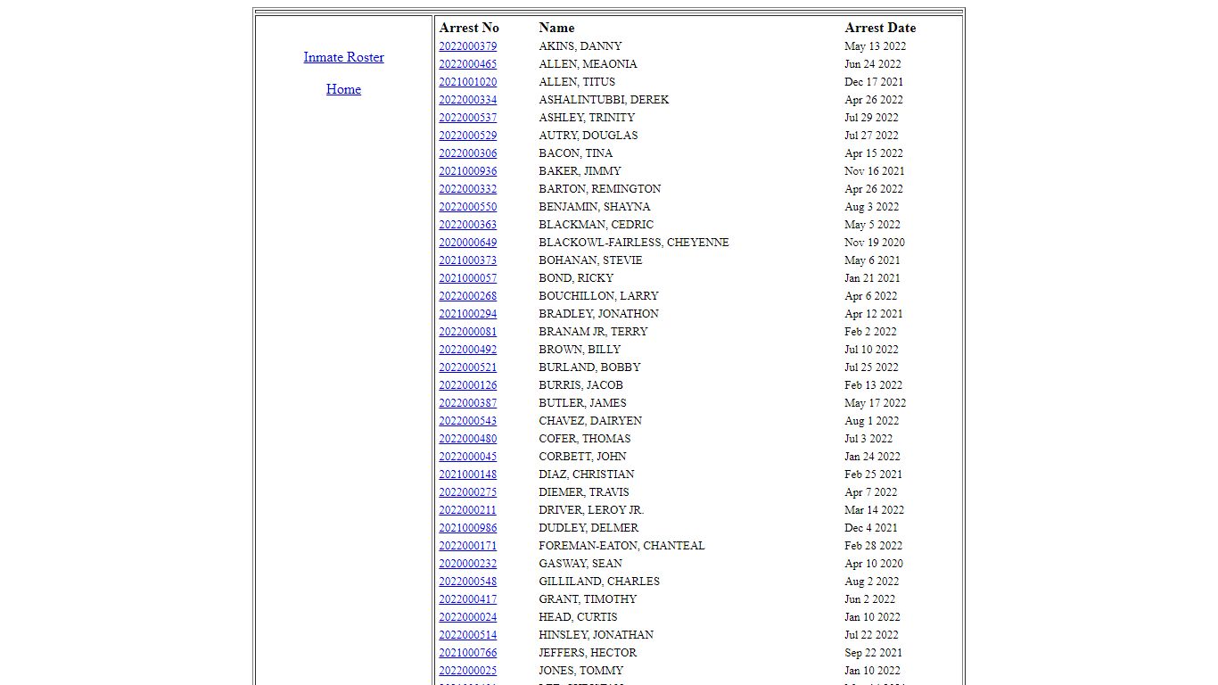Open arrest number 2022000521

pos(467,367)
